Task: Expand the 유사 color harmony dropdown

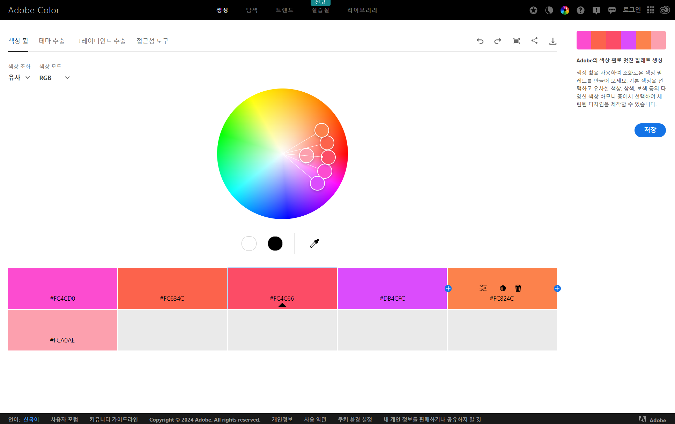Action: [19, 78]
